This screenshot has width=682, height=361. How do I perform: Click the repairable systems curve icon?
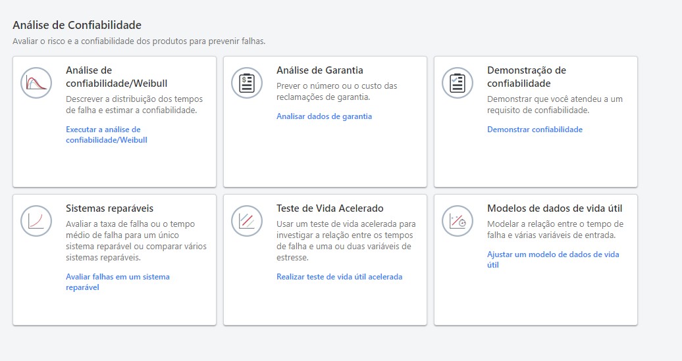point(36,222)
